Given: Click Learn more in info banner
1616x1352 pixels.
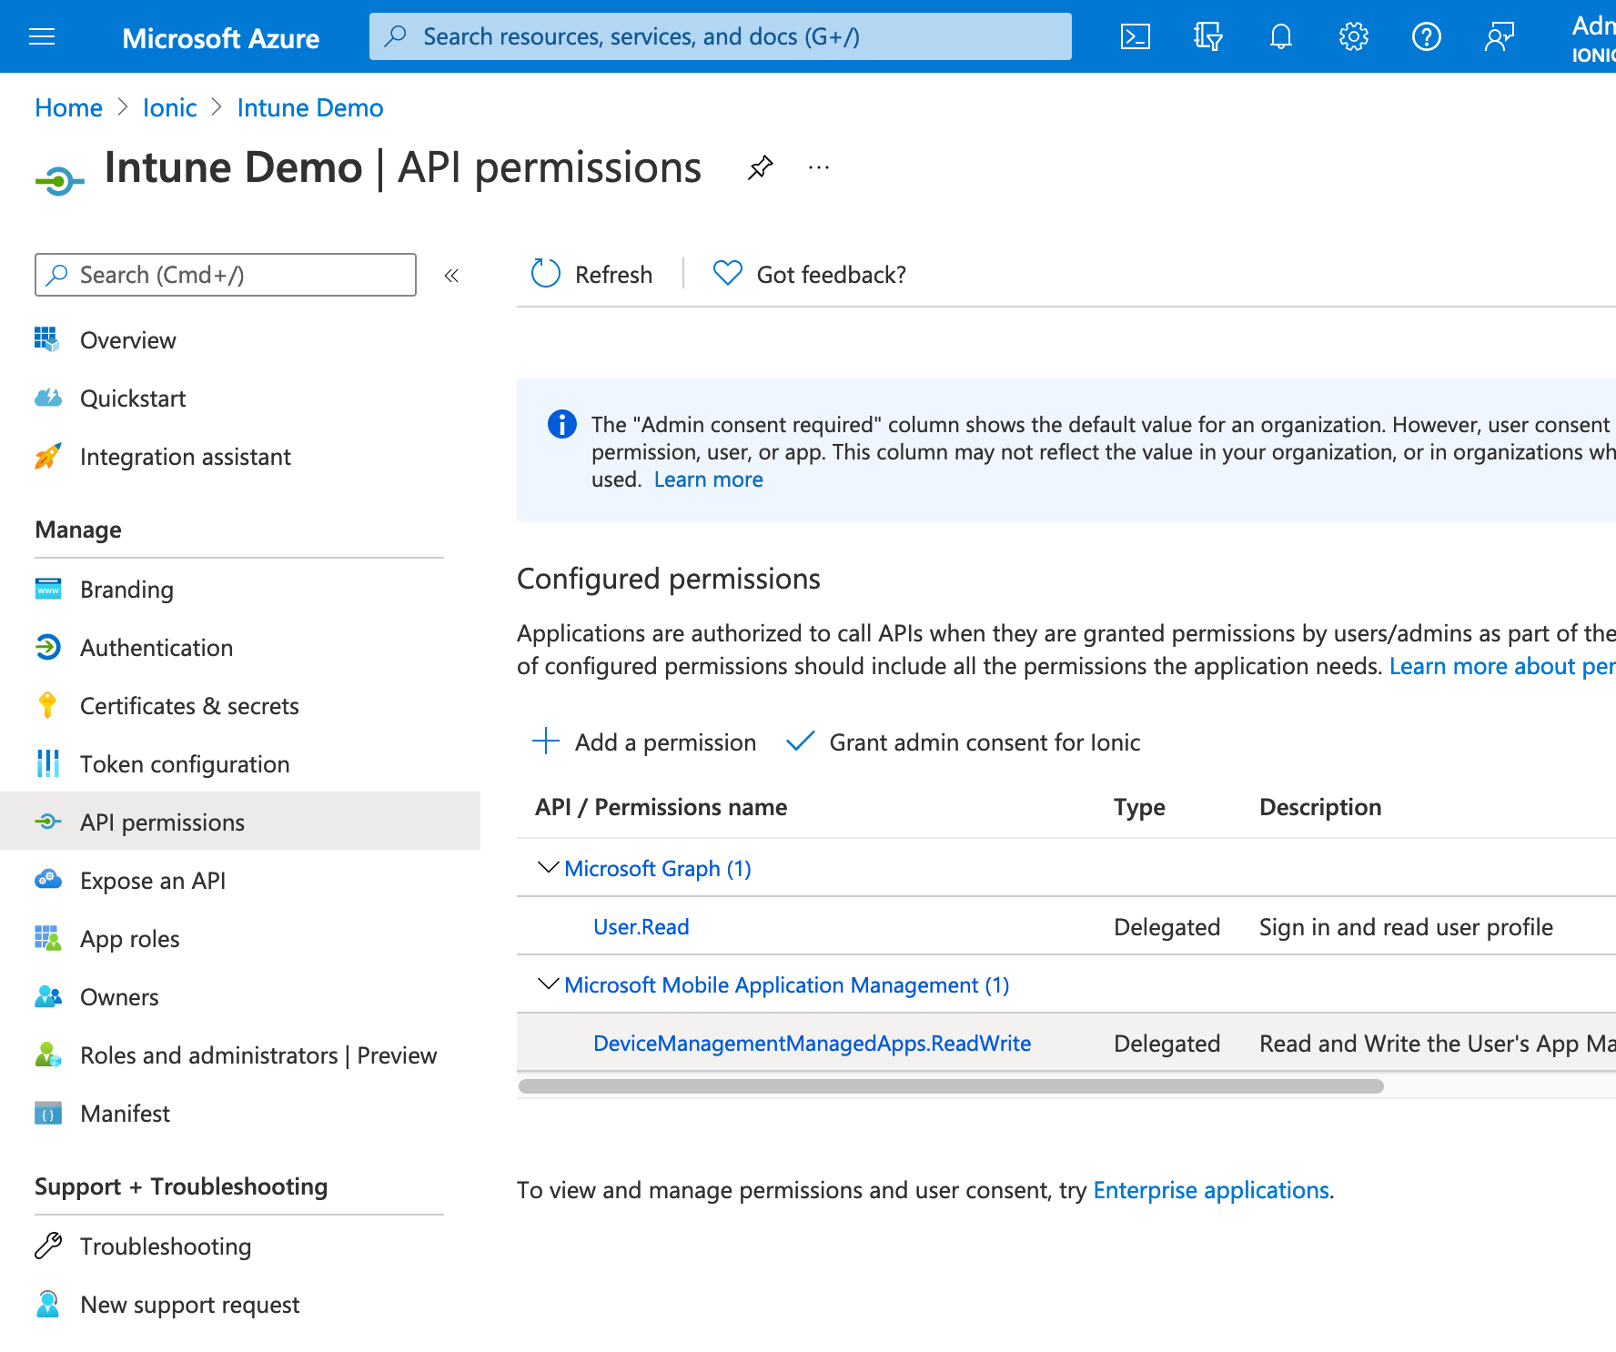Looking at the screenshot, I should click(x=708, y=479).
